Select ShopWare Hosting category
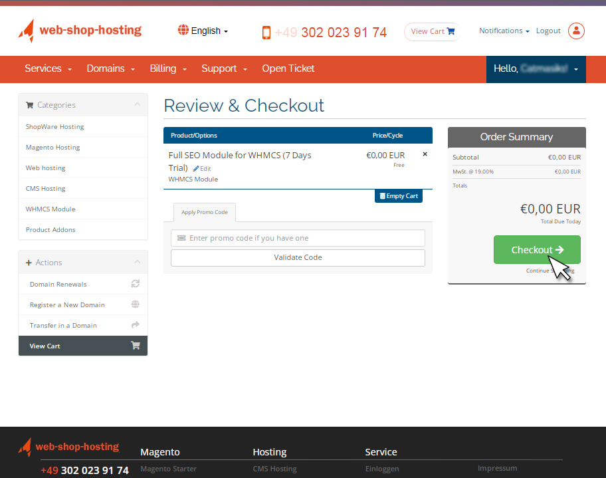 coord(82,126)
